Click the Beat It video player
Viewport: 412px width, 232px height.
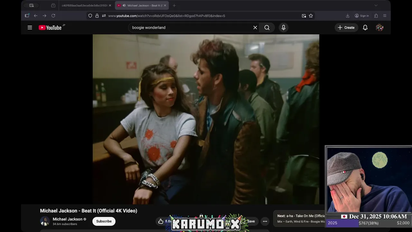206,119
